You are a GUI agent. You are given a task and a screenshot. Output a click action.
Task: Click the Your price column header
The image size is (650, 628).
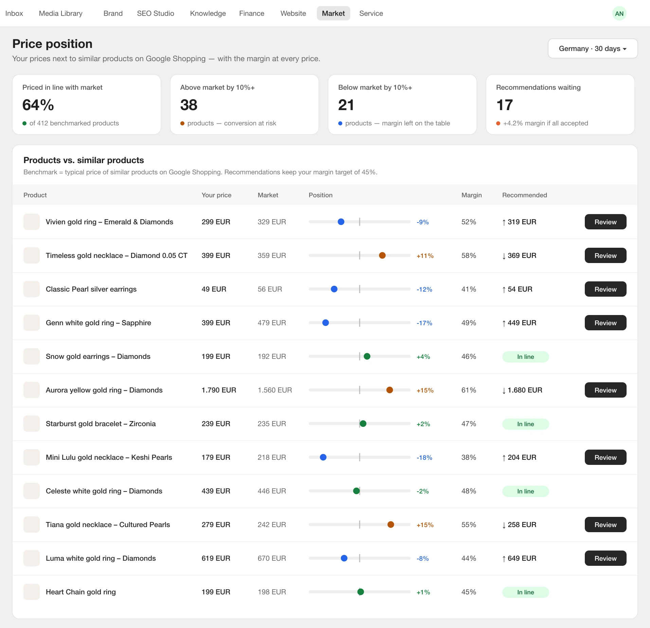[216, 195]
